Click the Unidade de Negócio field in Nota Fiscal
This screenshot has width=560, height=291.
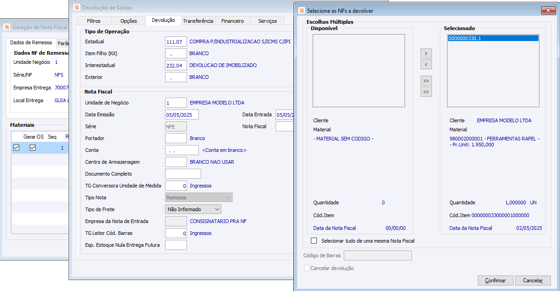click(x=176, y=103)
